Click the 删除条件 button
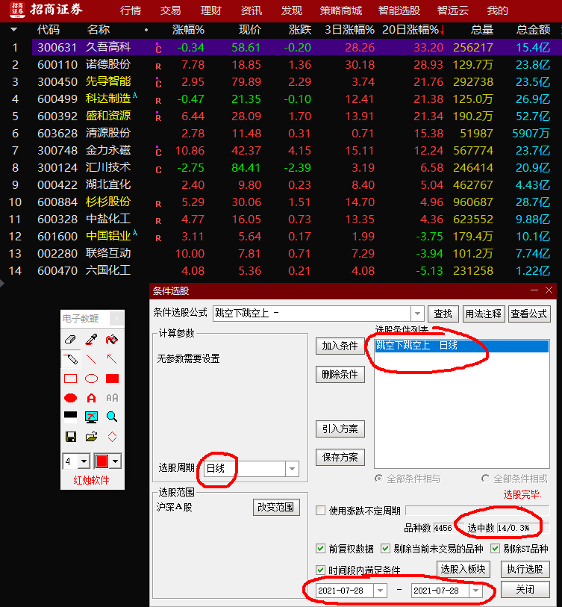 (340, 374)
